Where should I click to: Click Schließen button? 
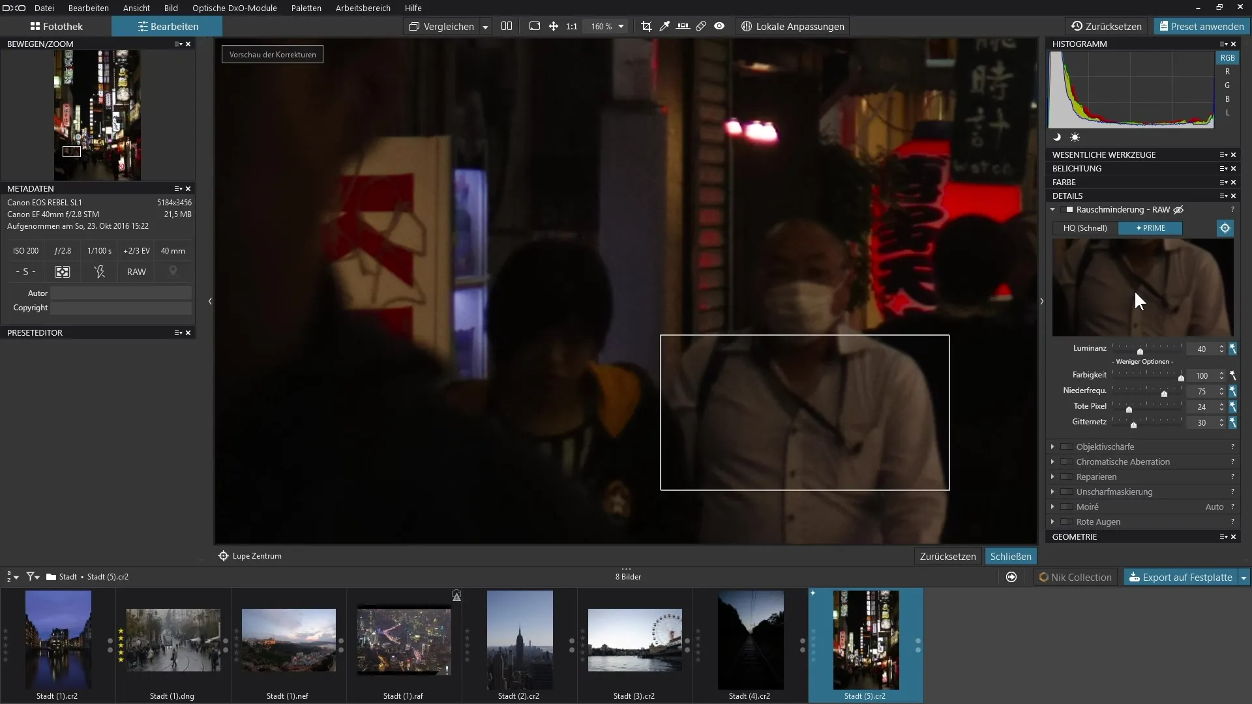1011,557
